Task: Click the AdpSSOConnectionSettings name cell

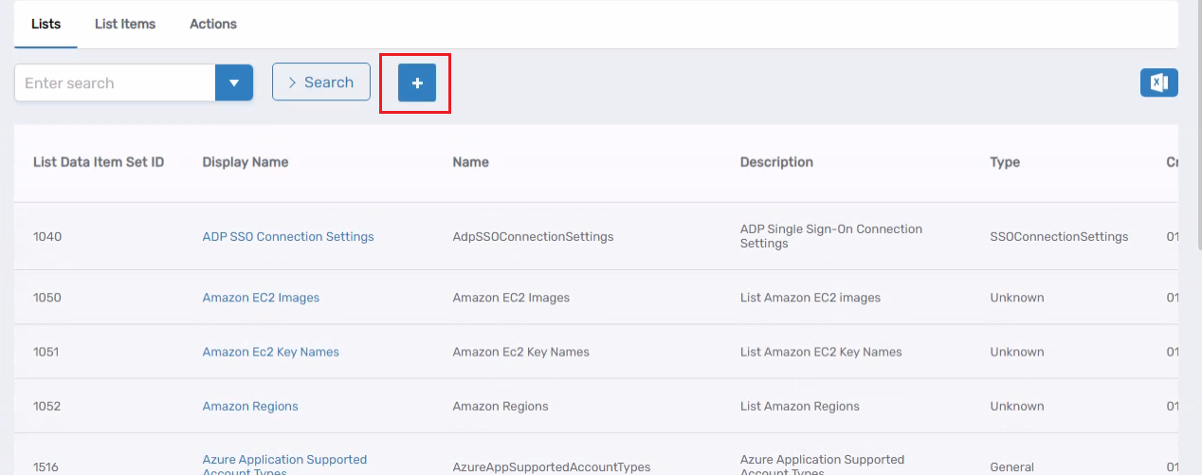Action: point(533,236)
